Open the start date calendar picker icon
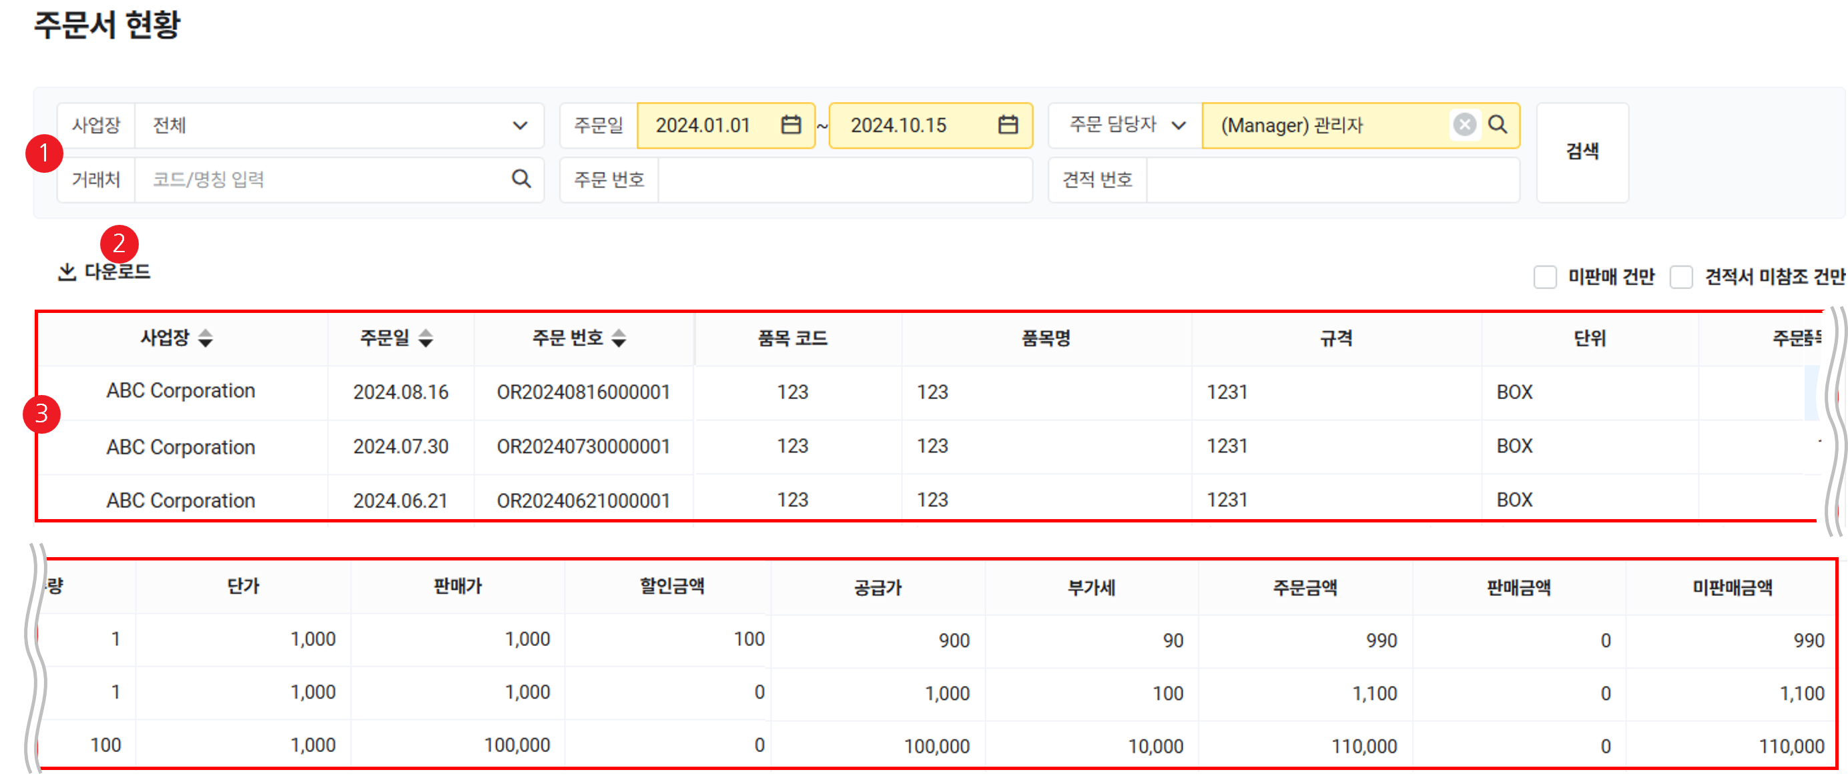Image resolution: width=1848 pixels, height=778 pixels. pos(791,125)
